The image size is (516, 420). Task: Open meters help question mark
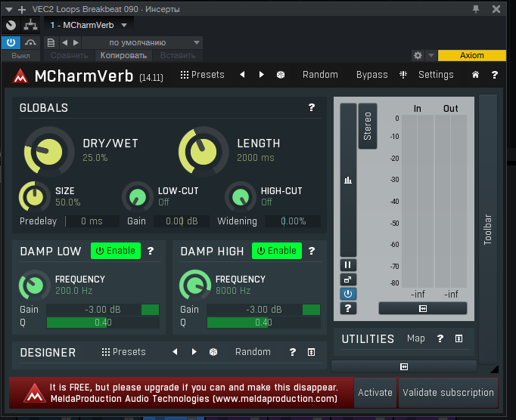(x=348, y=308)
